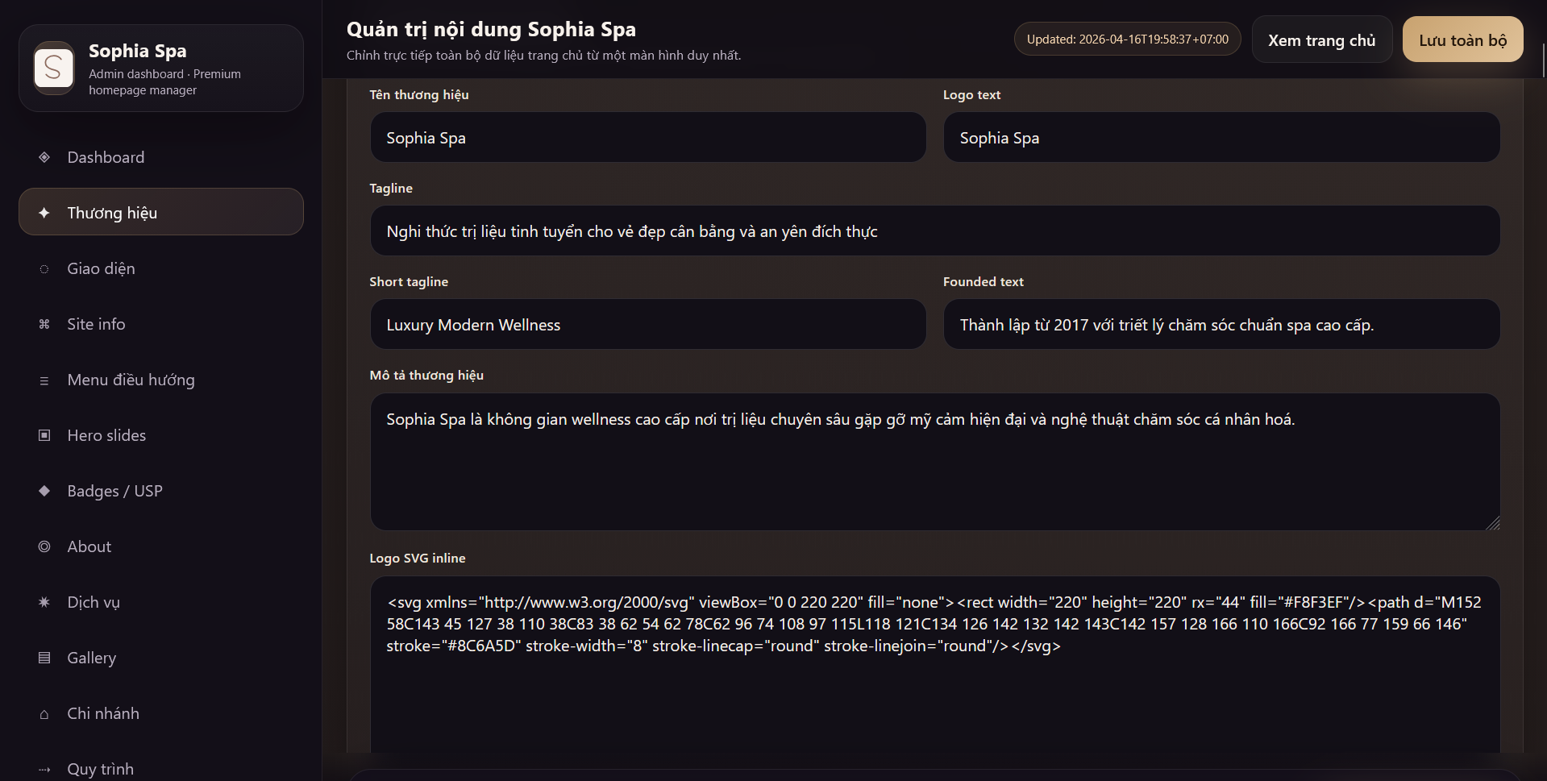Click the Dashboard diamond icon
Image resolution: width=1547 pixels, height=781 pixels.
[x=44, y=157]
